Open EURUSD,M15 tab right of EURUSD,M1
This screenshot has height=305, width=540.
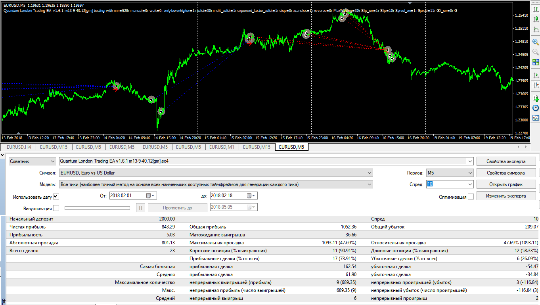pyautogui.click(x=257, y=147)
